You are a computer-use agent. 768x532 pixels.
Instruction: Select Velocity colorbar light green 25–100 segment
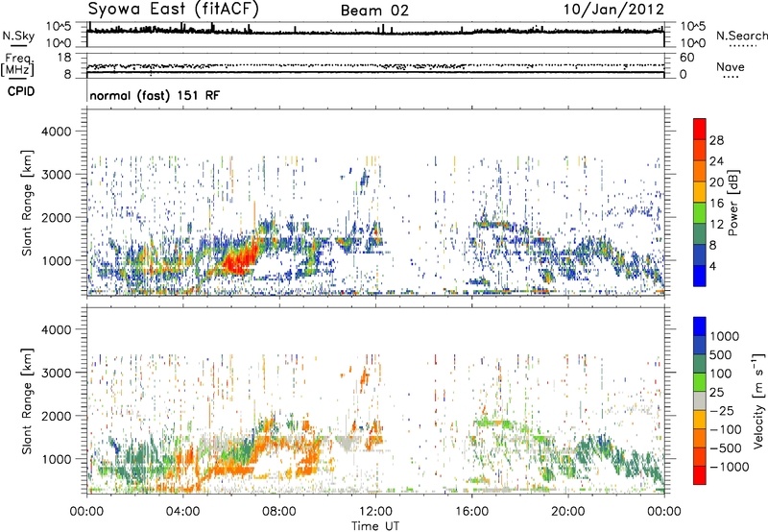(x=700, y=382)
